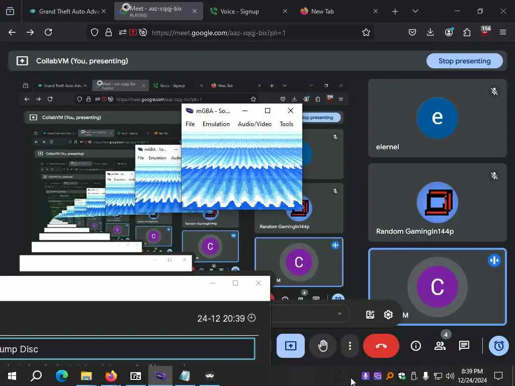Viewport: 515px width, 386px height.
Task: Show participants list with 4 badge
Action: (440, 345)
